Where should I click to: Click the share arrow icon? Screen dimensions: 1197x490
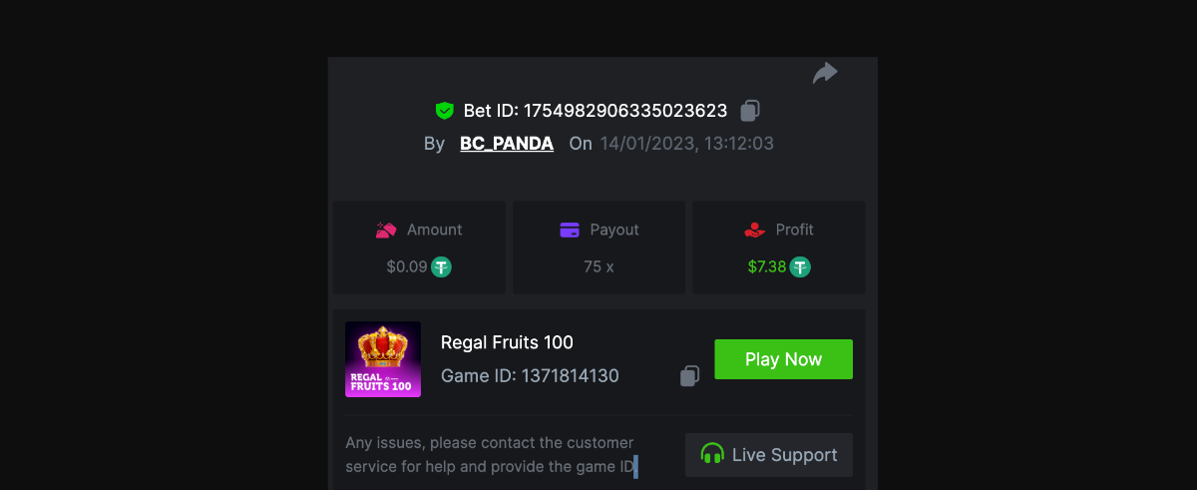pyautogui.click(x=825, y=73)
